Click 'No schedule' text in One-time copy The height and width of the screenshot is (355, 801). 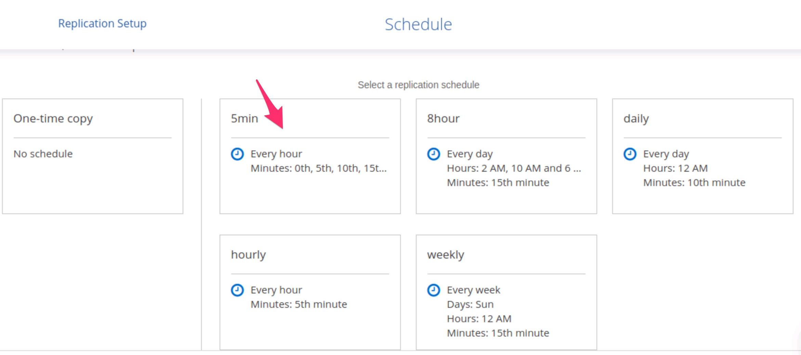(43, 154)
